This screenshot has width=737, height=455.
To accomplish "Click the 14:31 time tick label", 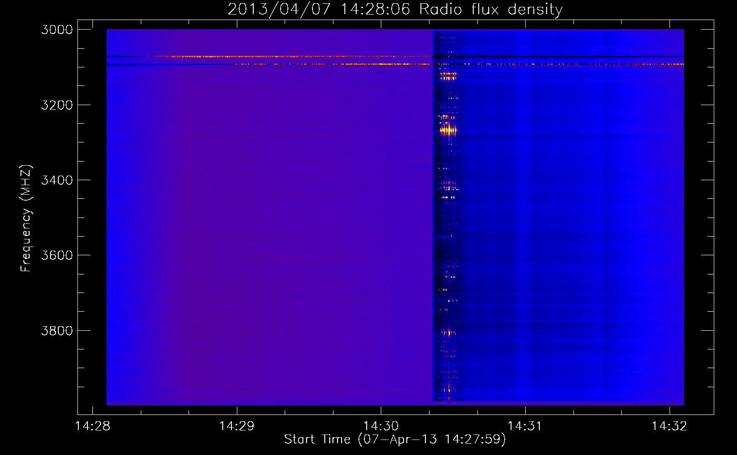I will [x=525, y=426].
